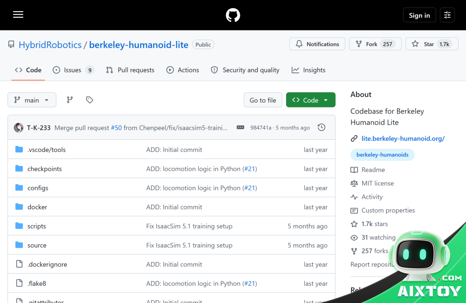
Task: Open #21 link in configs row
Action: click(x=250, y=188)
